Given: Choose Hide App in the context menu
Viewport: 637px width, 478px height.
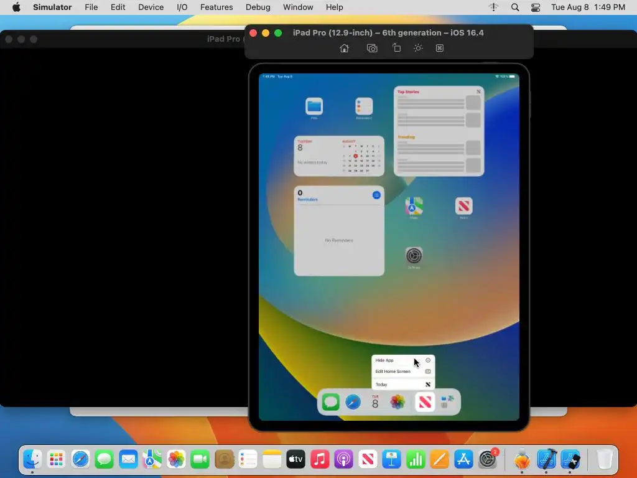Looking at the screenshot, I should [x=403, y=360].
